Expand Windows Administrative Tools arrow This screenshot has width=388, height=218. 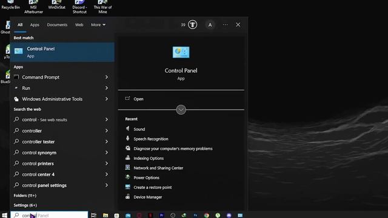107,99
